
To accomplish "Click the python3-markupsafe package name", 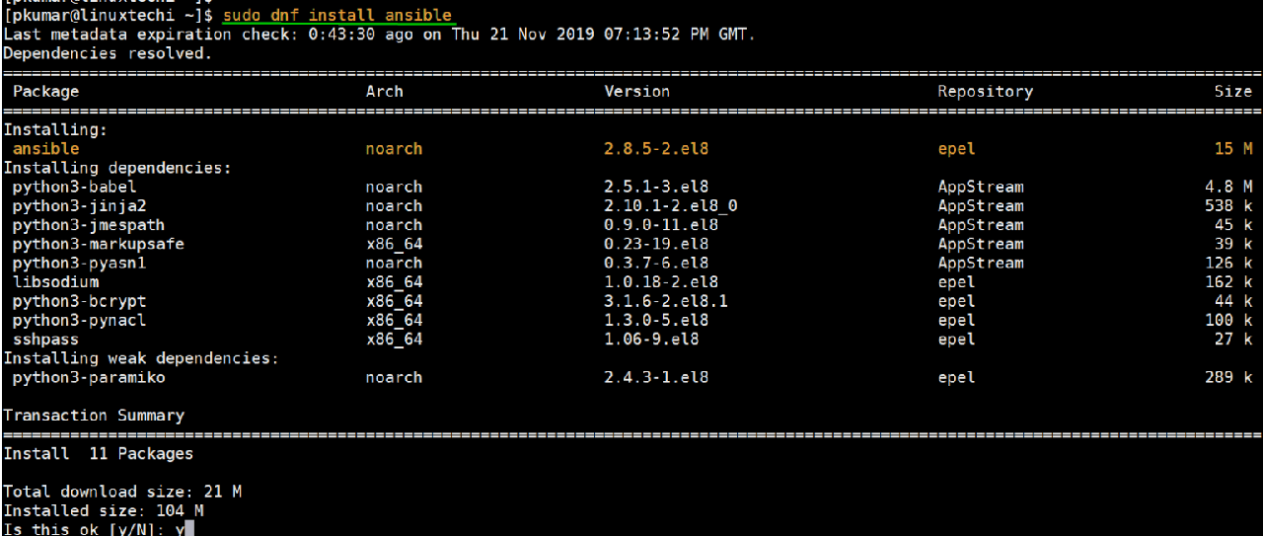I will 98,244.
